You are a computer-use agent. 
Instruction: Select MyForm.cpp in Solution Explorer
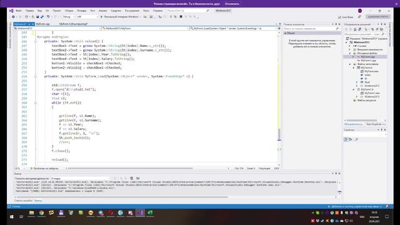pos(367,57)
